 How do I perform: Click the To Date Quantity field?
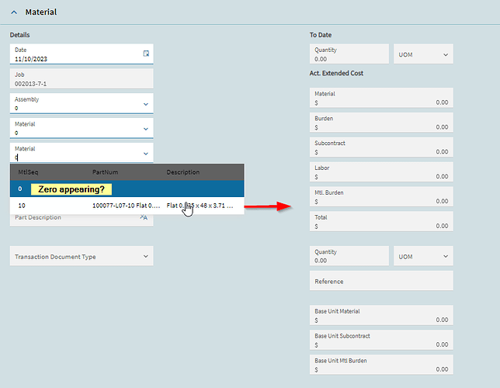pyautogui.click(x=349, y=54)
